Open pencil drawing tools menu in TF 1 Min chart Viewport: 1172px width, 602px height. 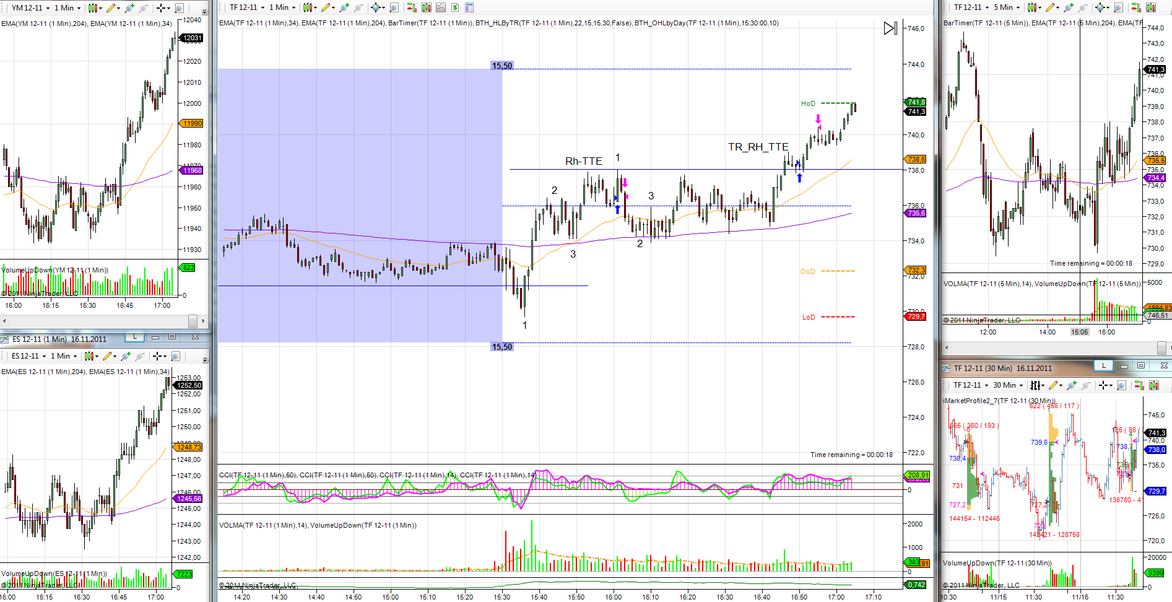(x=328, y=7)
